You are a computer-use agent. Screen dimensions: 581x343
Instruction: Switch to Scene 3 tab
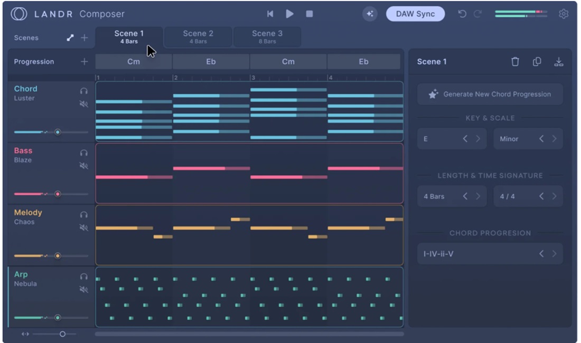point(267,37)
